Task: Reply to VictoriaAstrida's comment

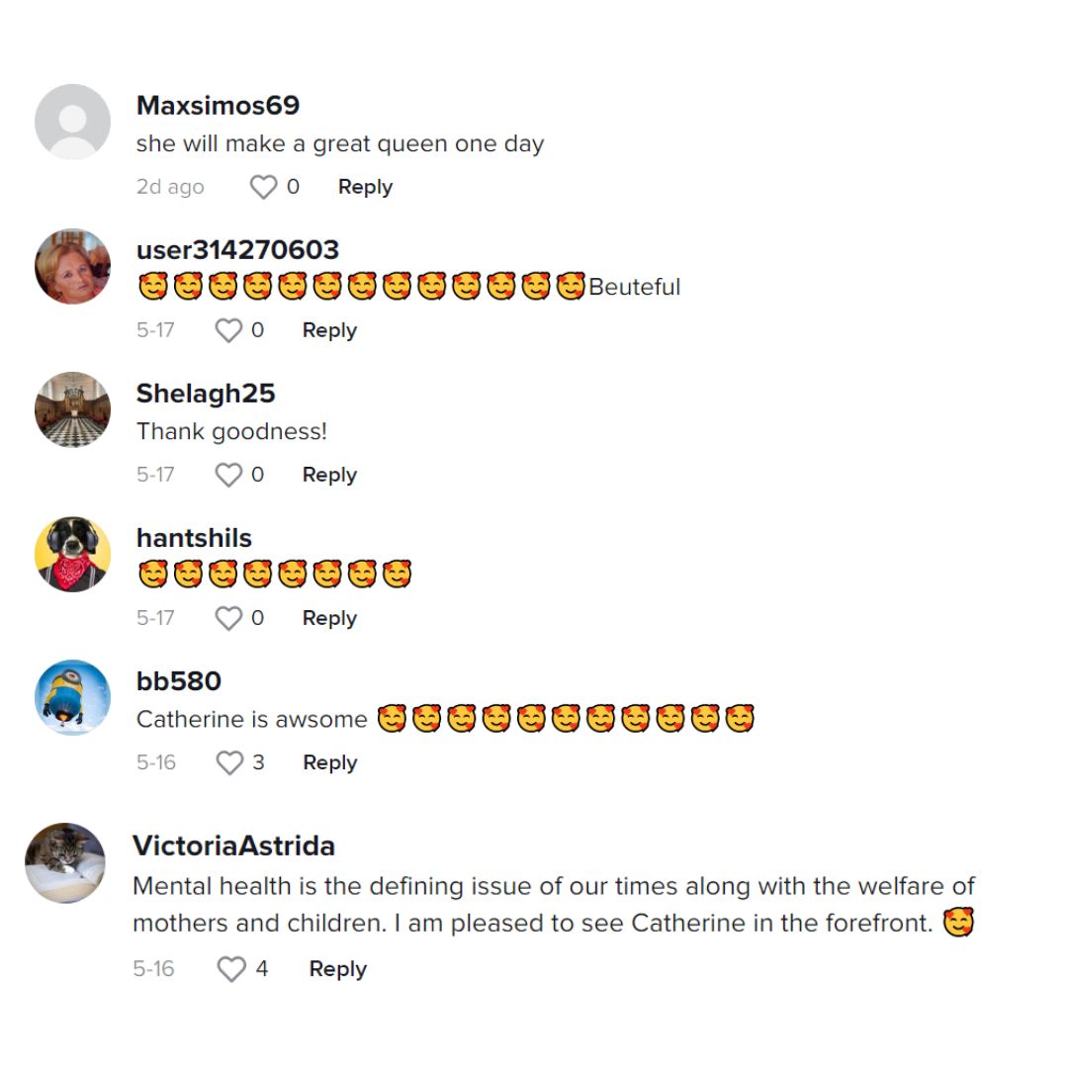Action: [337, 969]
